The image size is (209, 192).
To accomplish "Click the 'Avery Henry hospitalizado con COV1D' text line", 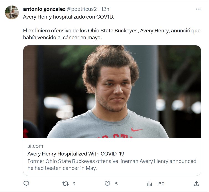I will click(x=69, y=17).
